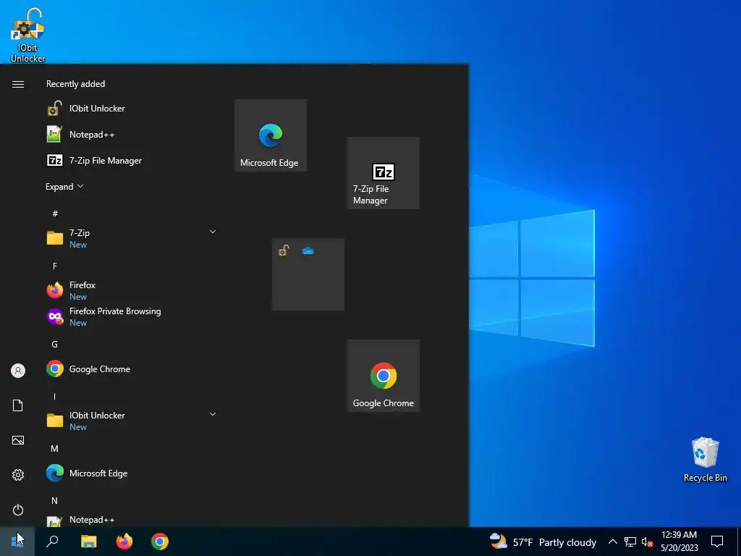Click the 'I' letter header

pyautogui.click(x=55, y=396)
